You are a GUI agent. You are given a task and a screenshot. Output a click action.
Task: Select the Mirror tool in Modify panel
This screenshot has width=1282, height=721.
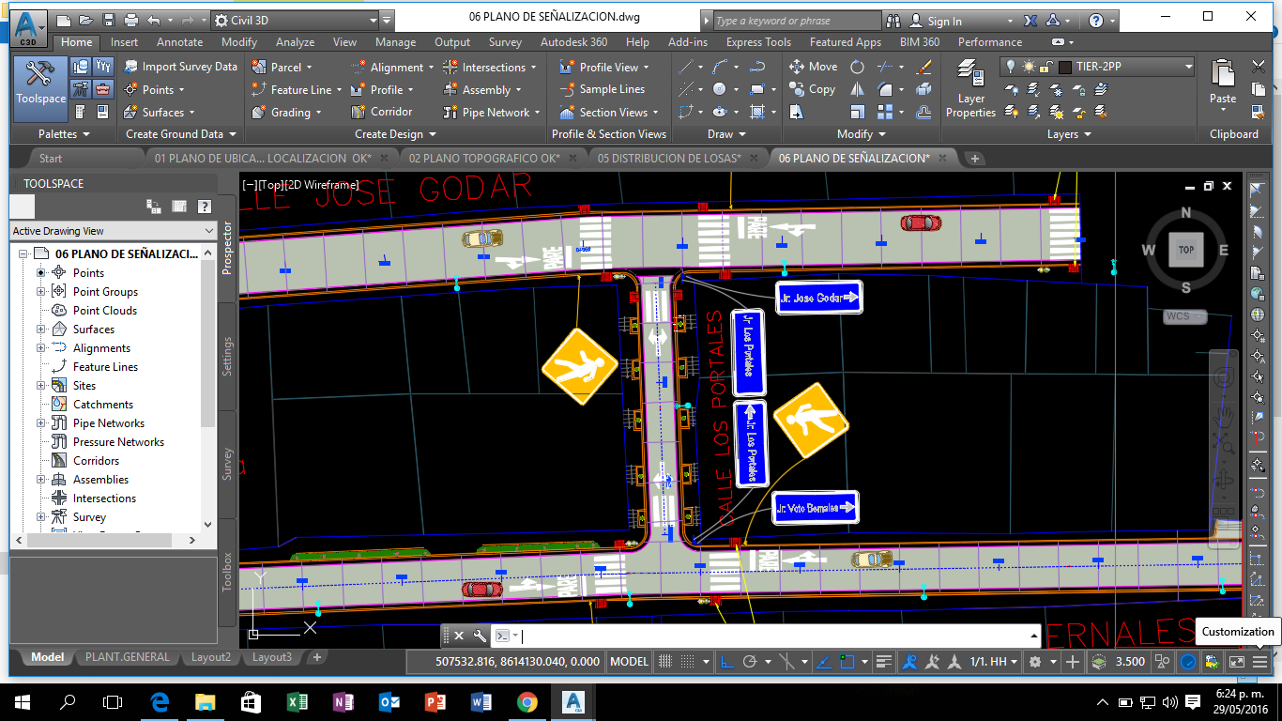(855, 89)
